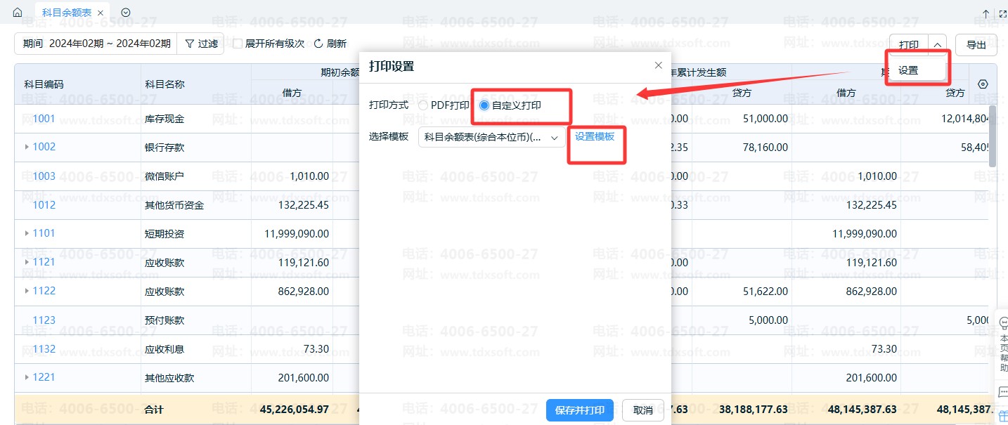Click the fullscreen expand icon

click(1003, 13)
